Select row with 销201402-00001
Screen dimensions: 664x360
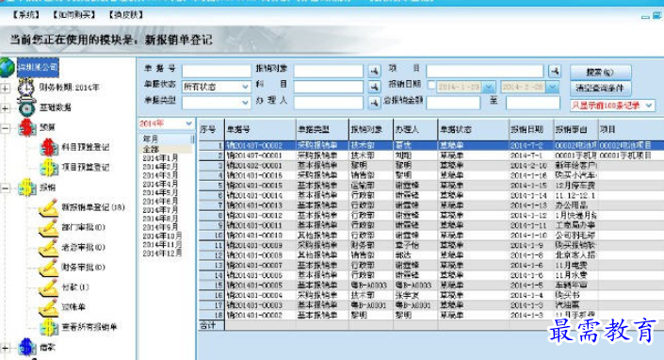tap(431, 165)
